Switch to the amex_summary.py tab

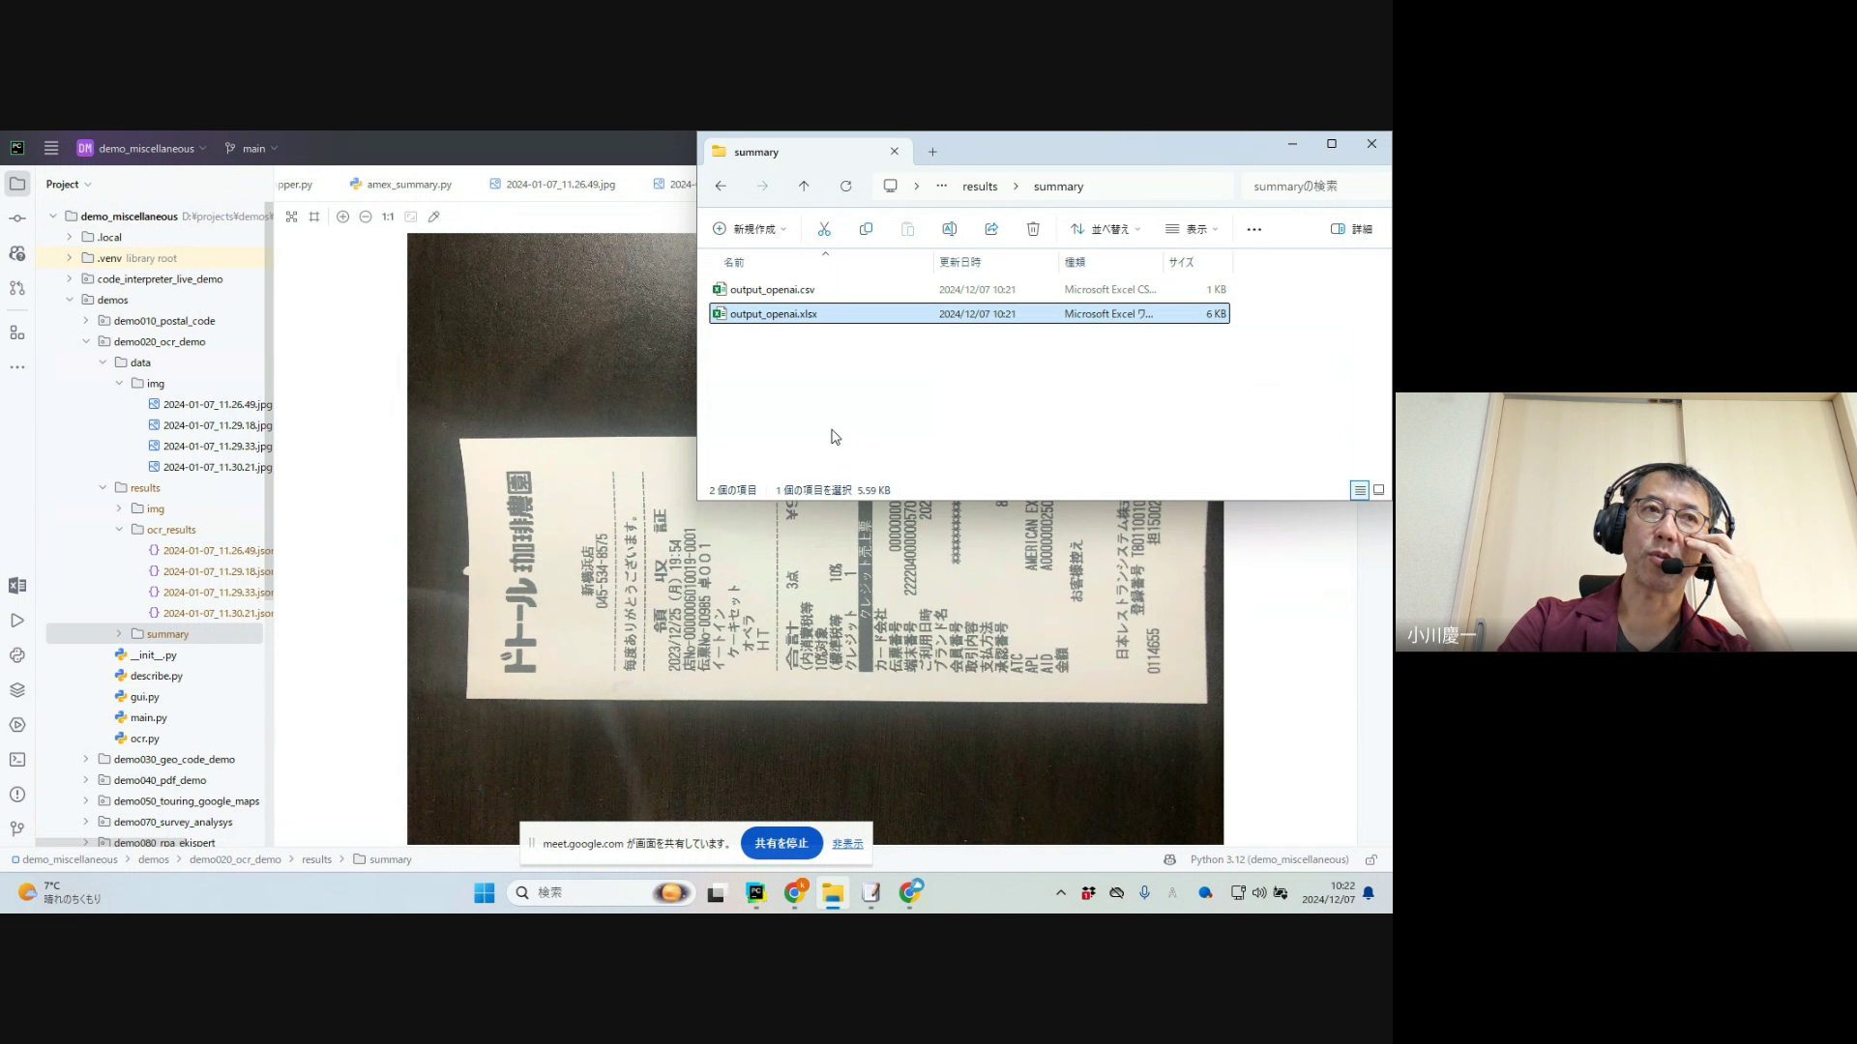coord(408,184)
